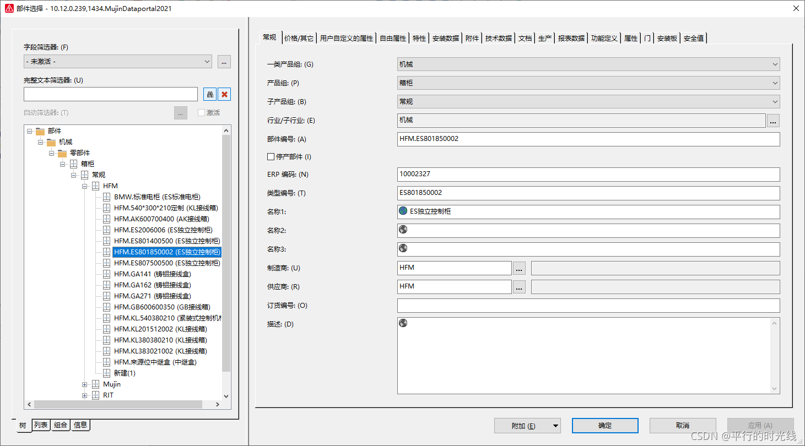The width and height of the screenshot is (805, 446).
Task: Click part icon beside HFM.来源位中继盒
Action: [x=106, y=362]
